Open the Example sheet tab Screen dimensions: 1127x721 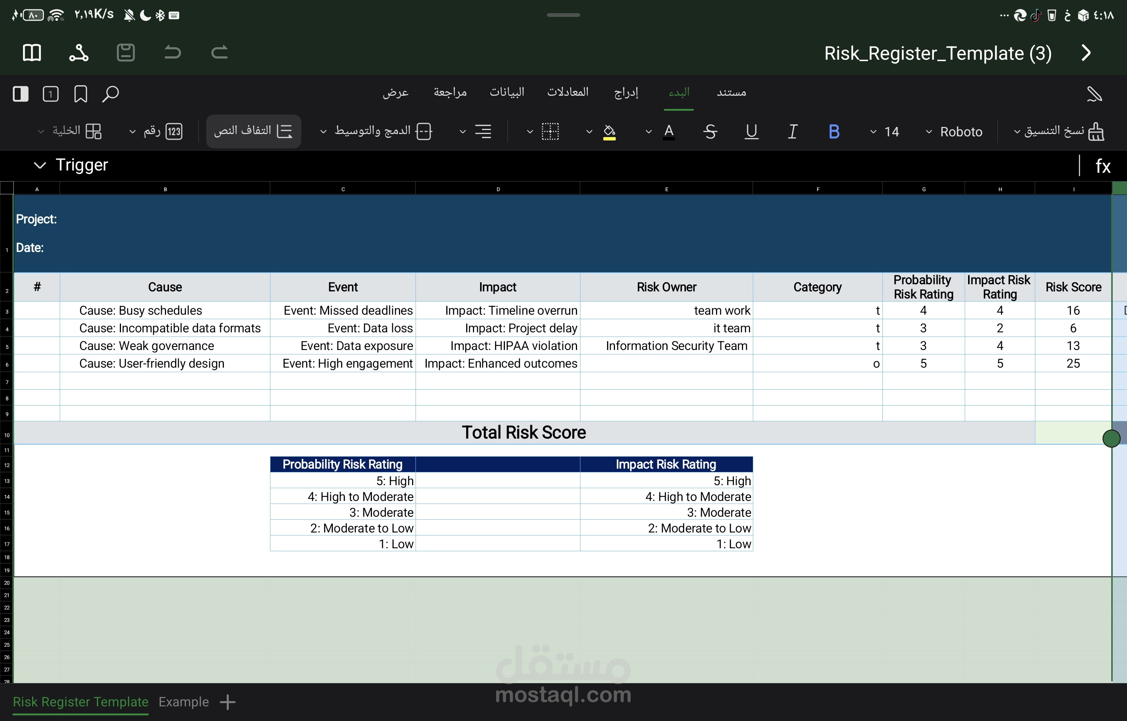pyautogui.click(x=184, y=702)
